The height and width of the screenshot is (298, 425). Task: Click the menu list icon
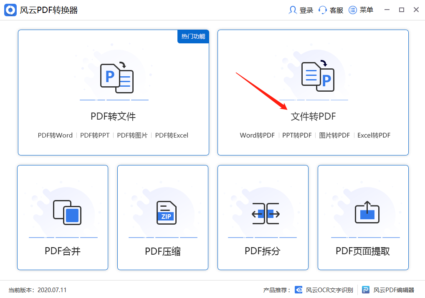353,10
